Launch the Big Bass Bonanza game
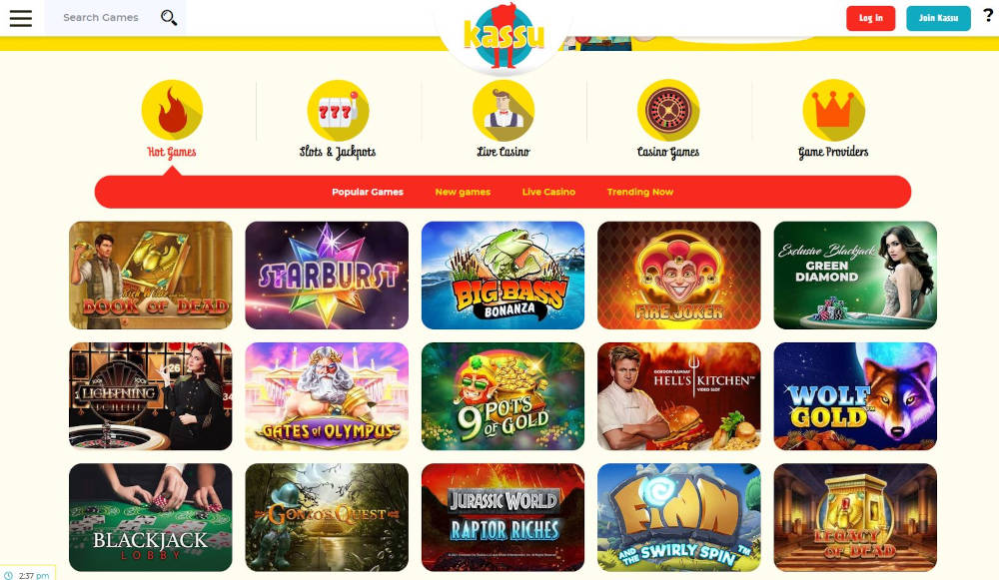Viewport: 999px width, 580px height. pyautogui.click(x=502, y=276)
